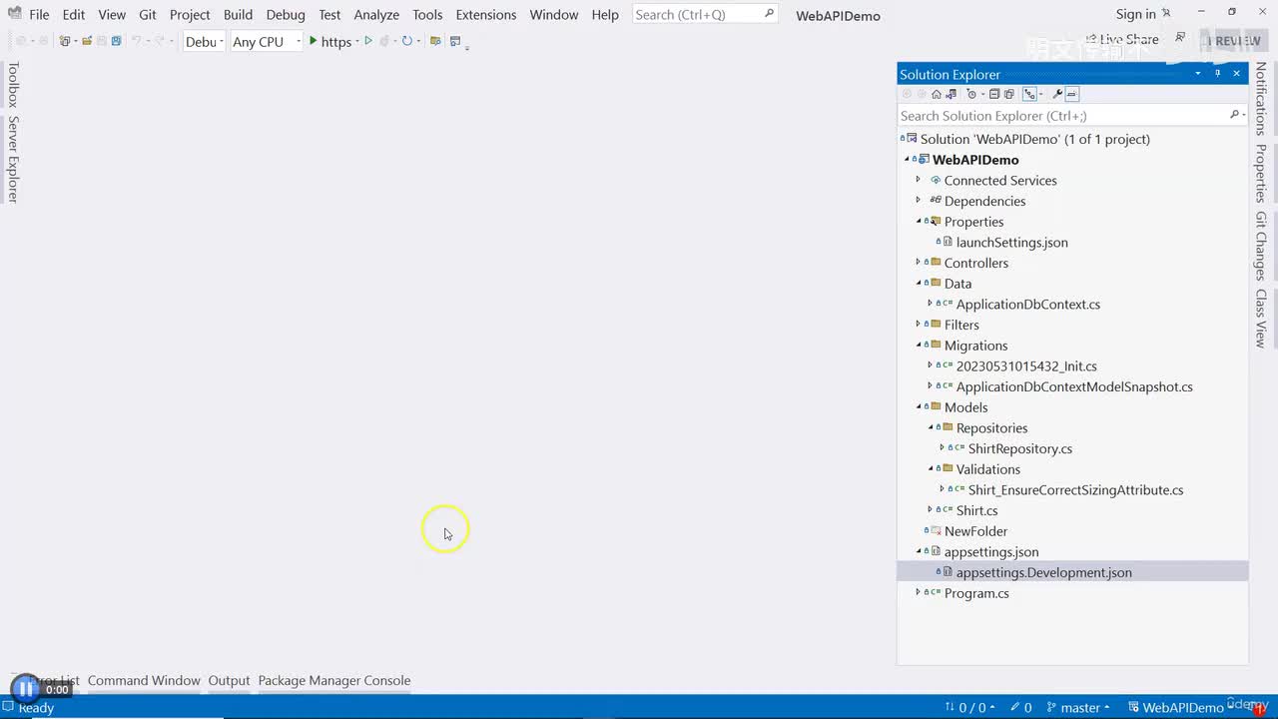Screen dimensions: 1278x719
Task: Click the Live Share button
Action: 1122,40
